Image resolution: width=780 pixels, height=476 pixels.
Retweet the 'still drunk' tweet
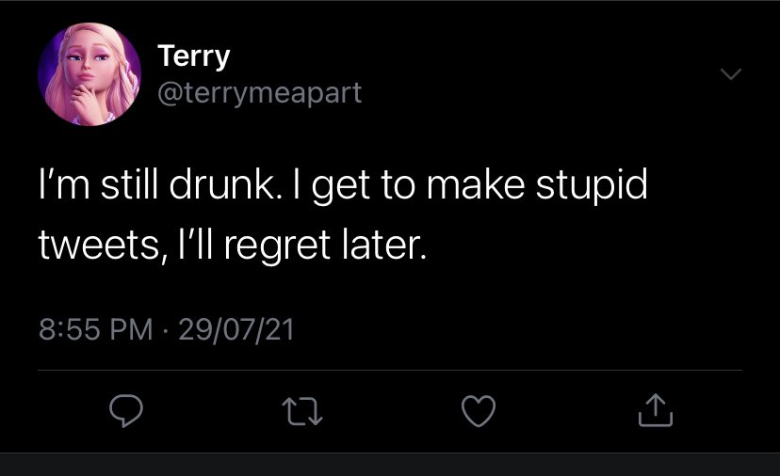302,411
